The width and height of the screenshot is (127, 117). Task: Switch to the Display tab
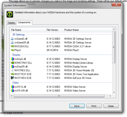pyautogui.click(x=12, y=23)
